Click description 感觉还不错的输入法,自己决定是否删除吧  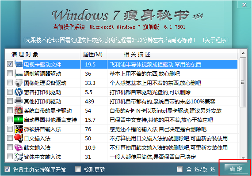pyautogui.click(x=158, y=129)
